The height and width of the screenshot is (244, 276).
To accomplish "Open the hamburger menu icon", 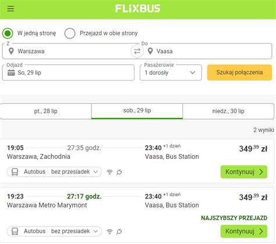I will pos(10,9).
